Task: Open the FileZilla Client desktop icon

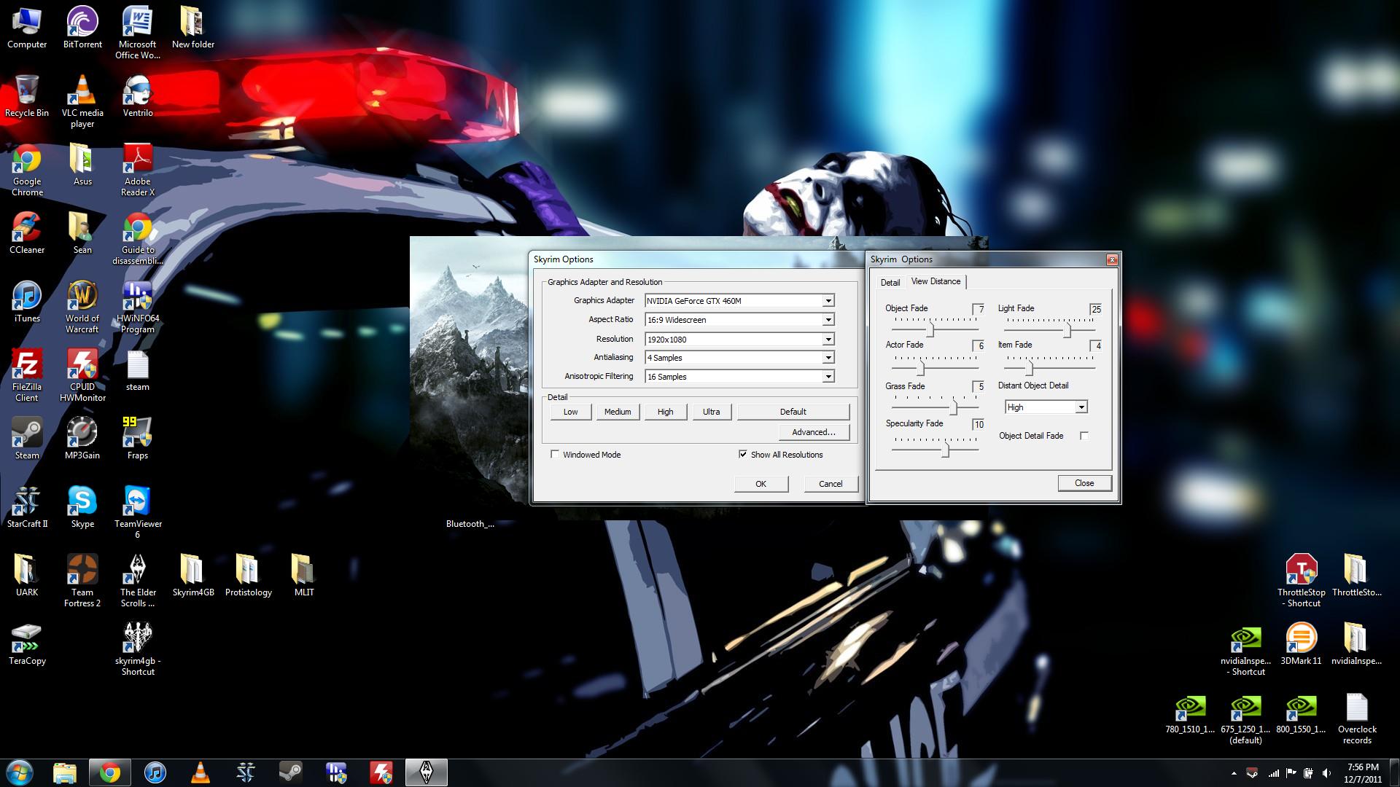Action: (27, 375)
